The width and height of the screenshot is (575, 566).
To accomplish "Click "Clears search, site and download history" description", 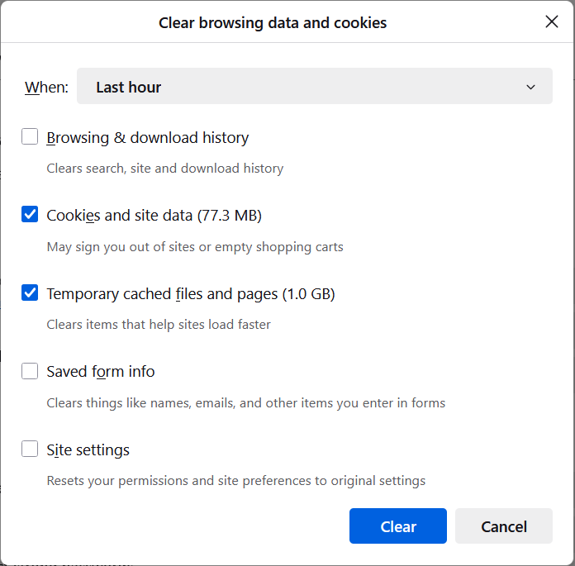I will tap(165, 169).
